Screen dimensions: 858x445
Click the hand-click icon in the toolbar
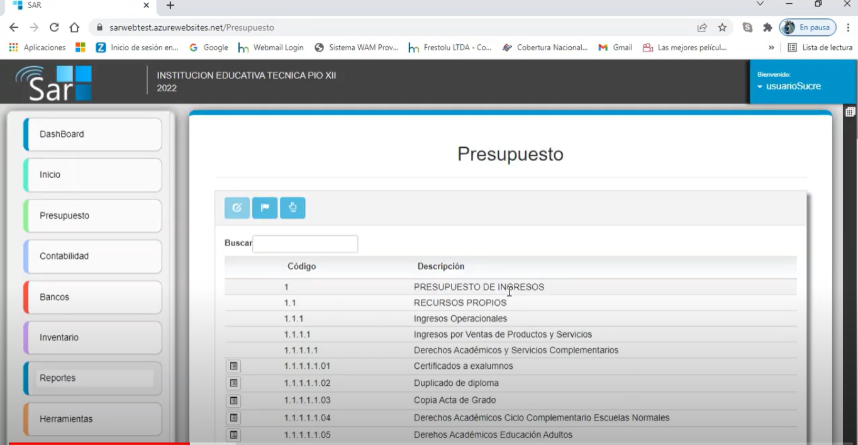coord(292,208)
